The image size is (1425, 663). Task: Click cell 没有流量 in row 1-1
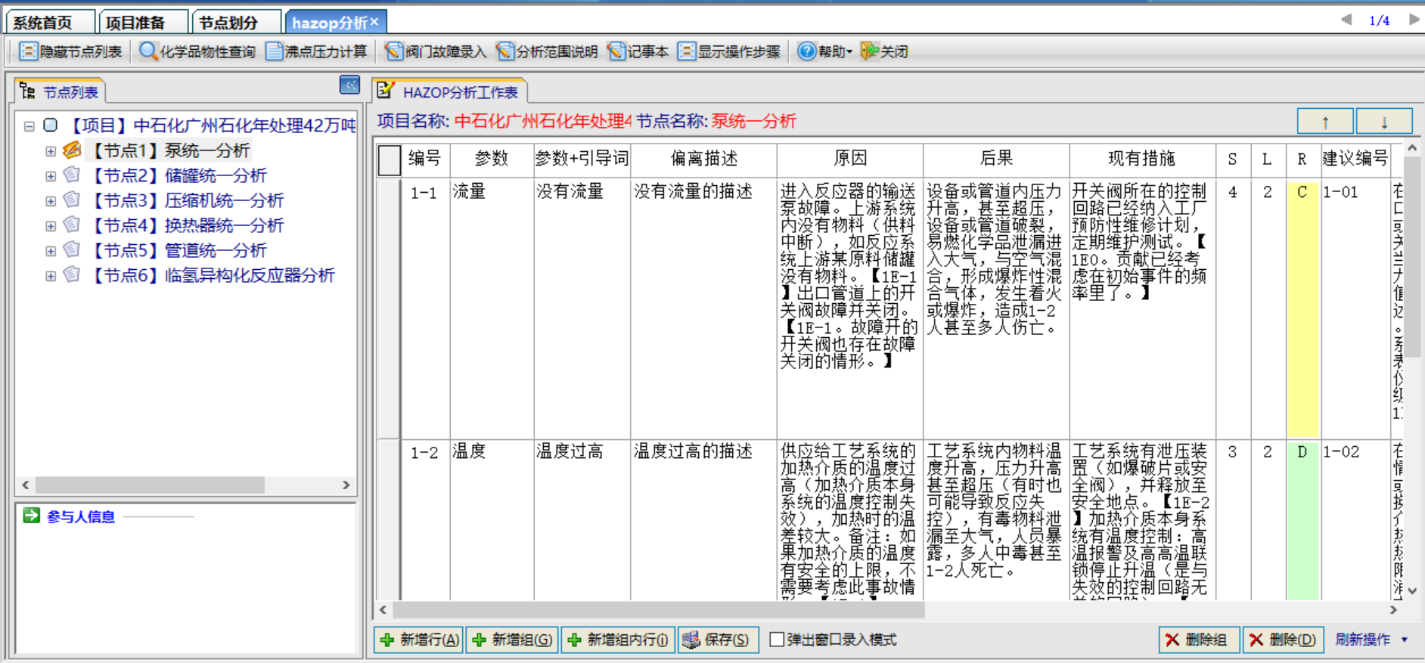(x=582, y=308)
